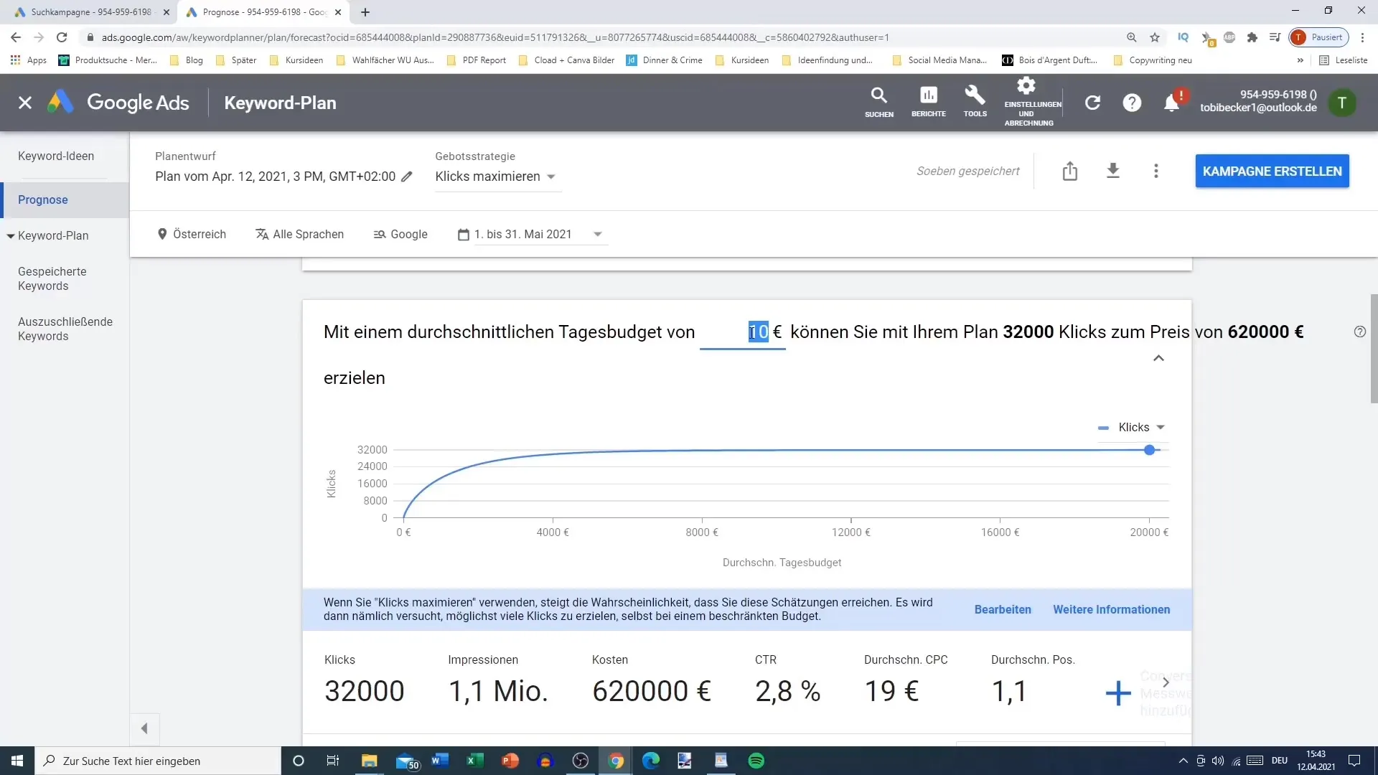Click the Download icon next to share
Viewport: 1378px width, 775px height.
pos(1112,172)
